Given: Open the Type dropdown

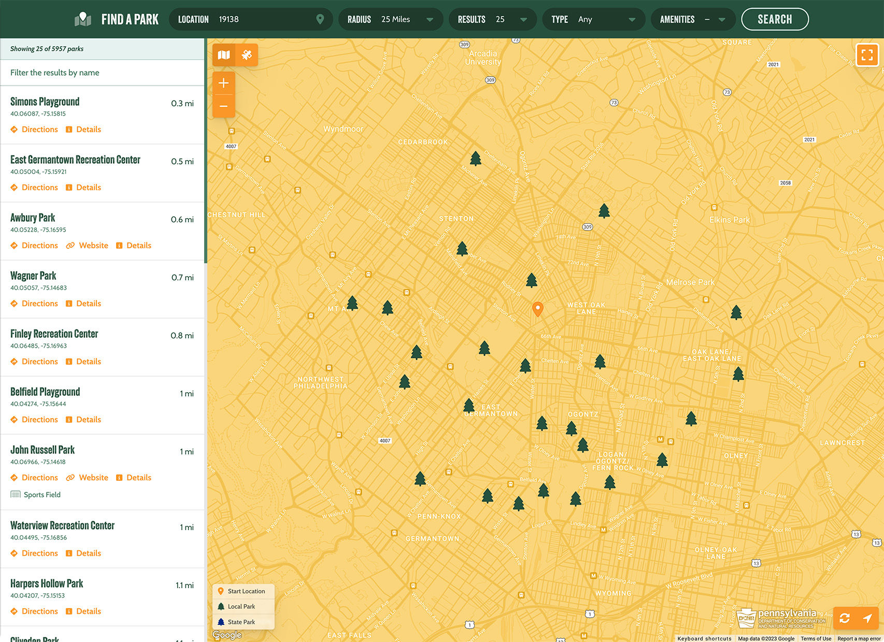Looking at the screenshot, I should (x=593, y=19).
